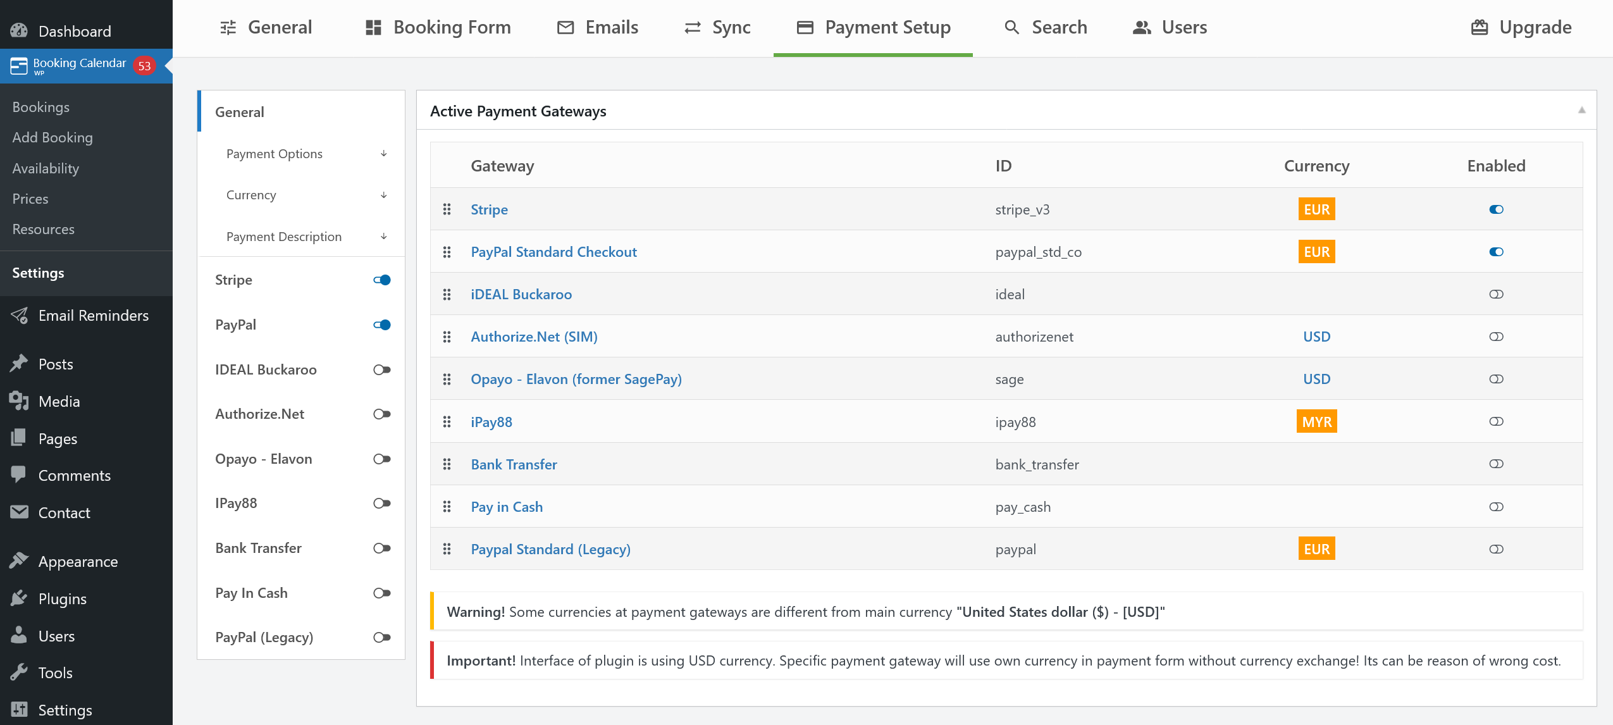Screen dimensions: 1613x725
Task: Enable the Opayo - Elavon toggle in left panel
Action: (382, 459)
